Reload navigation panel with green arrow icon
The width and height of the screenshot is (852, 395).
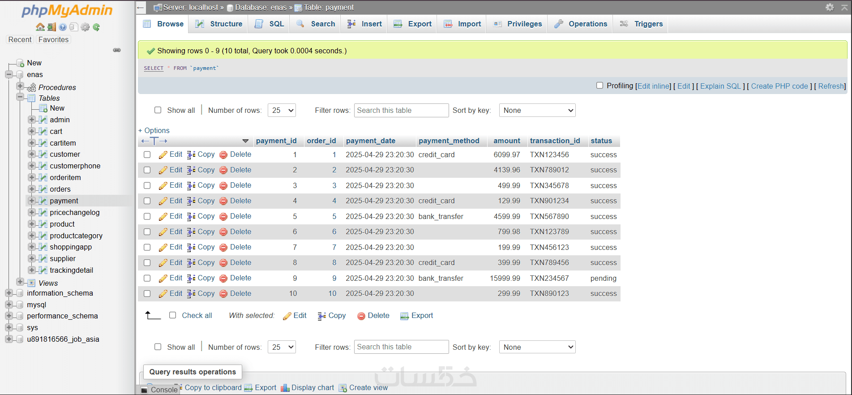point(96,27)
